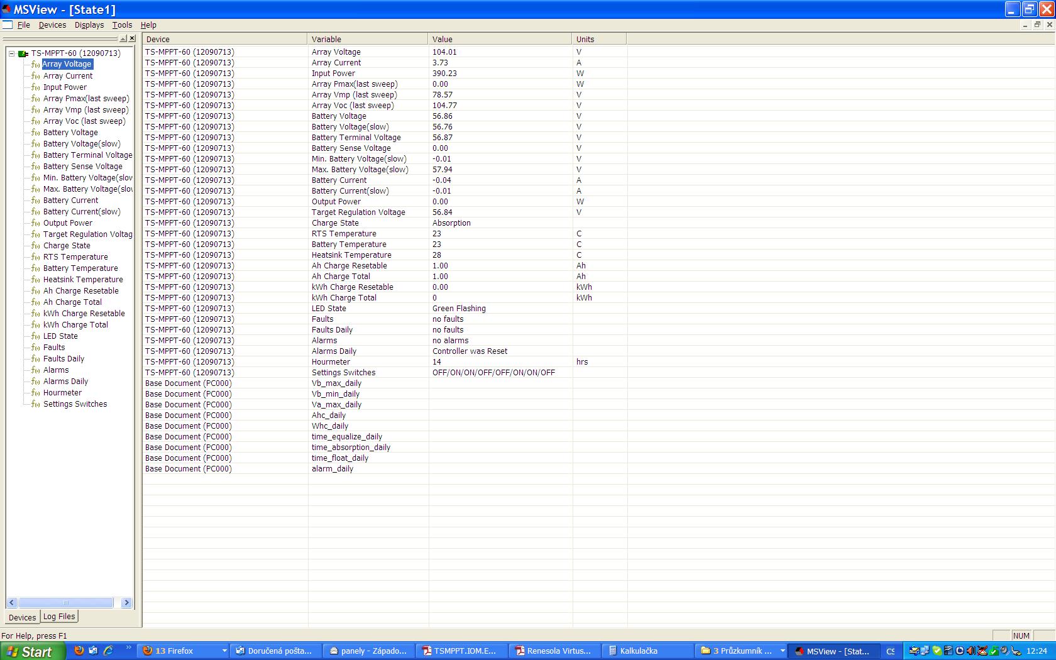This screenshot has width=1056, height=660.
Task: Switch to Renesola Virtus... on the taskbar
Action: [555, 651]
